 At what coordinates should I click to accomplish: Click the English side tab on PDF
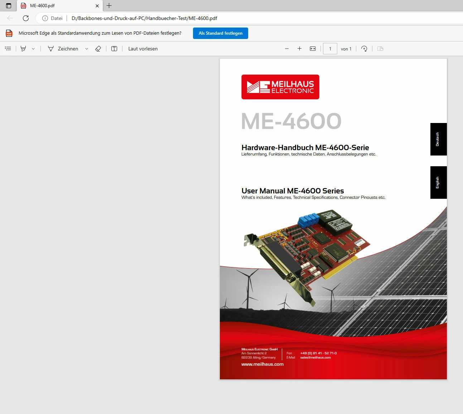(x=438, y=182)
